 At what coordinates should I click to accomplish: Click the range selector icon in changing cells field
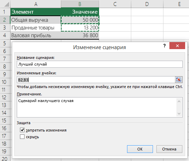pos(178,80)
